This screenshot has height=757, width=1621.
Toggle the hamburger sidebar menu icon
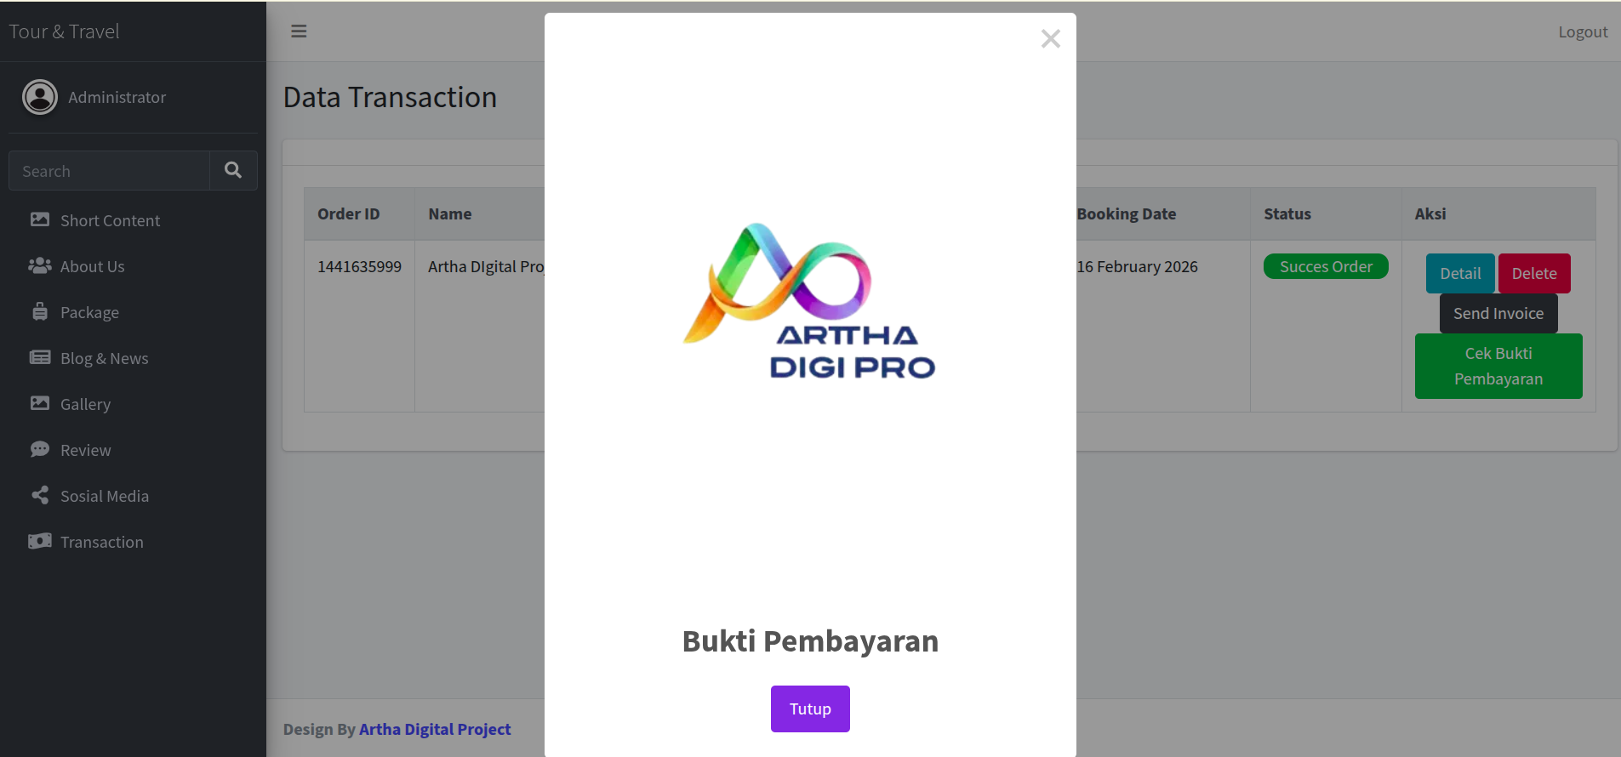pos(299,31)
